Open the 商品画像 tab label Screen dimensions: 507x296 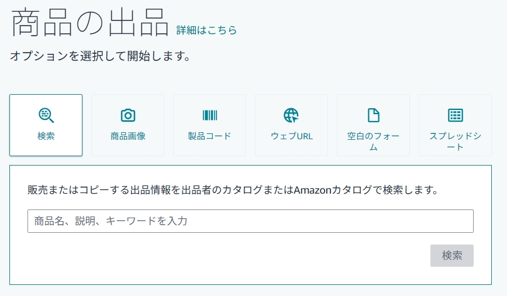point(127,136)
